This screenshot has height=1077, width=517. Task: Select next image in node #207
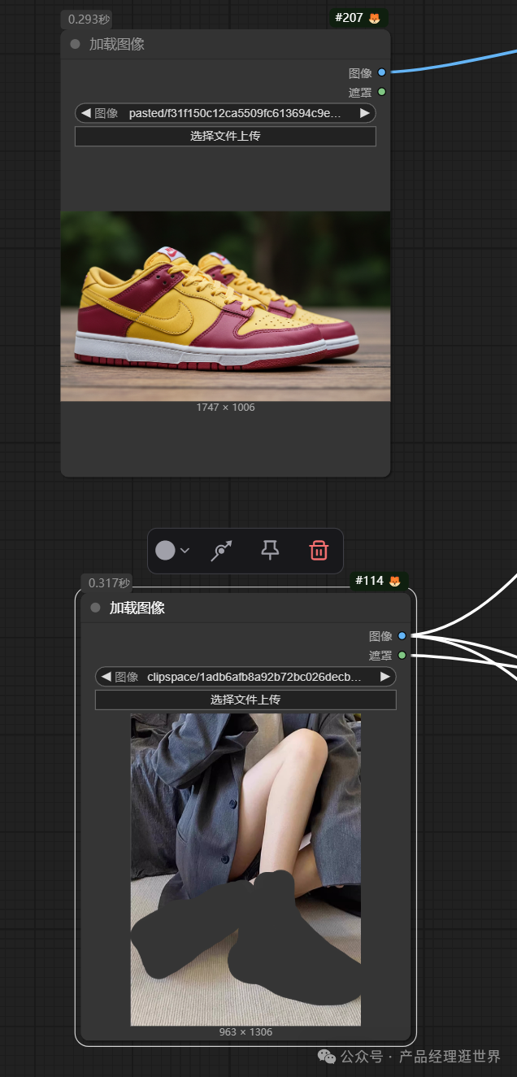[x=365, y=113]
